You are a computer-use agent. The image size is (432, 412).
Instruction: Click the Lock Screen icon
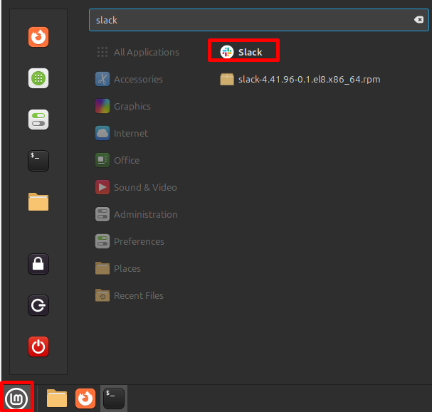[x=38, y=264]
